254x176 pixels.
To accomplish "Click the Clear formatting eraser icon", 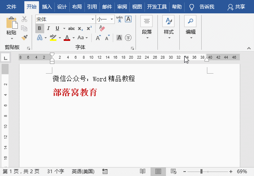I will (x=102, y=28).
